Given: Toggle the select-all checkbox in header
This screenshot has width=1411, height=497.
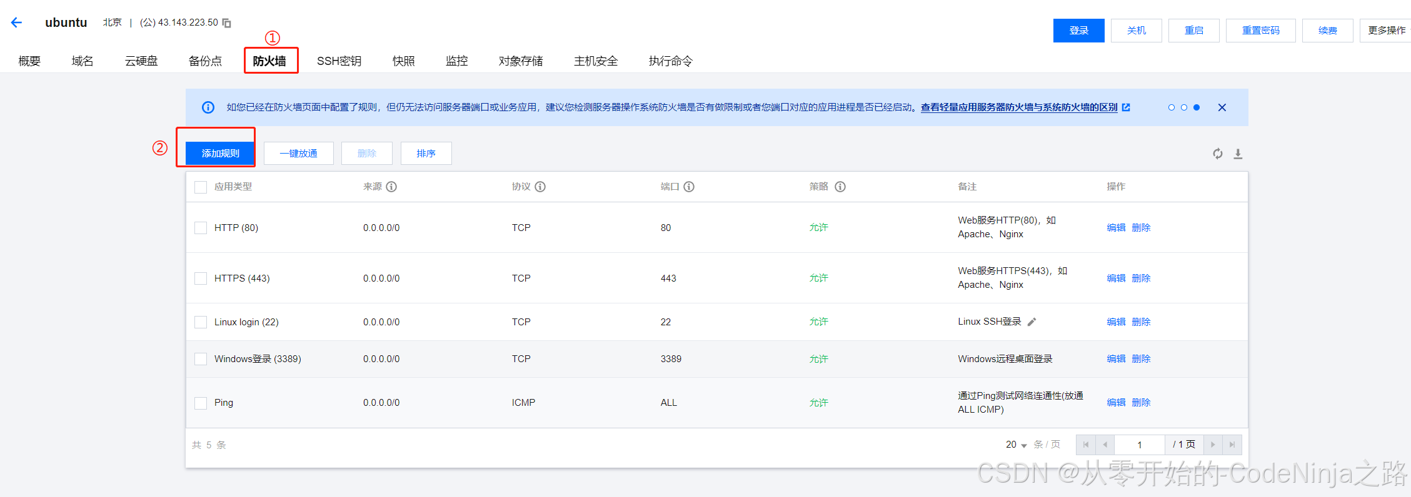Looking at the screenshot, I should (x=201, y=187).
